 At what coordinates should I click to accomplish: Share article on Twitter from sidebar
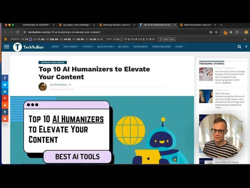pyautogui.click(x=5, y=85)
